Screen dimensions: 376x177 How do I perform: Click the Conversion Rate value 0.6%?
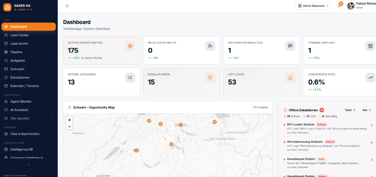coord(316,82)
